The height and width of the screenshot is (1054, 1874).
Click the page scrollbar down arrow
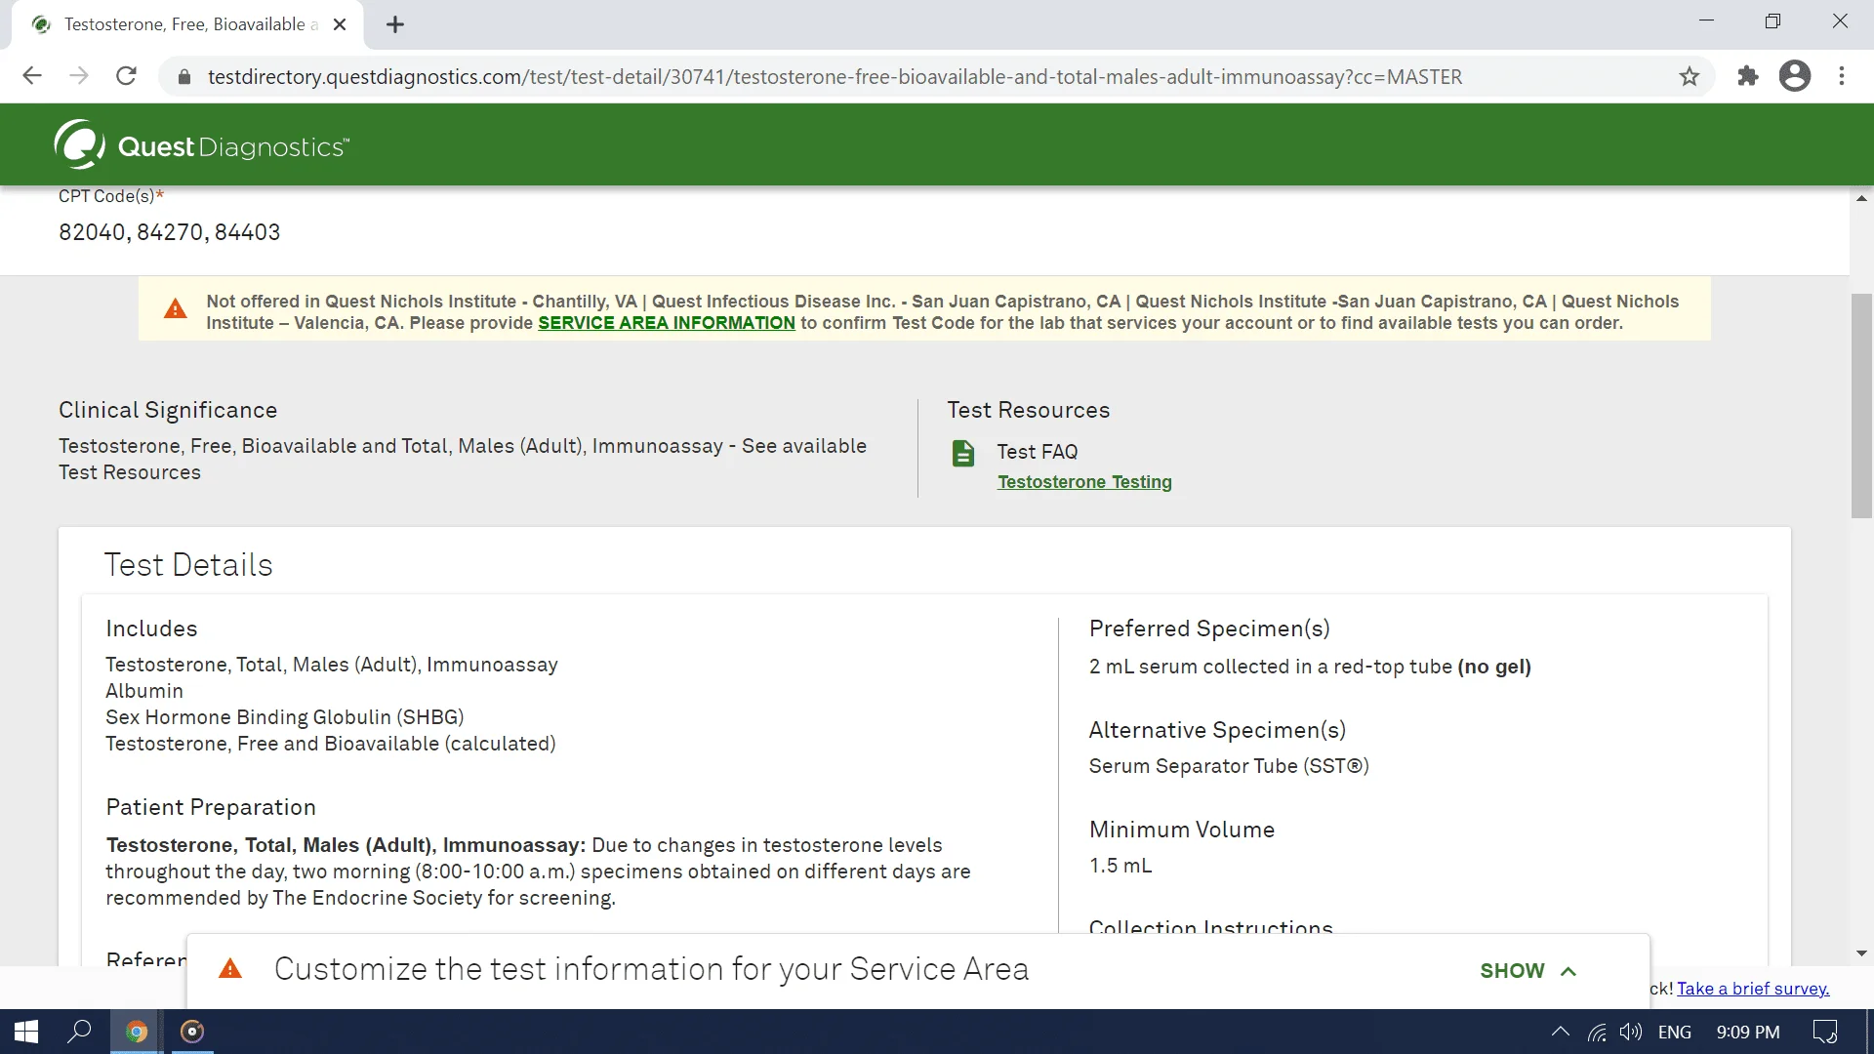(1861, 953)
